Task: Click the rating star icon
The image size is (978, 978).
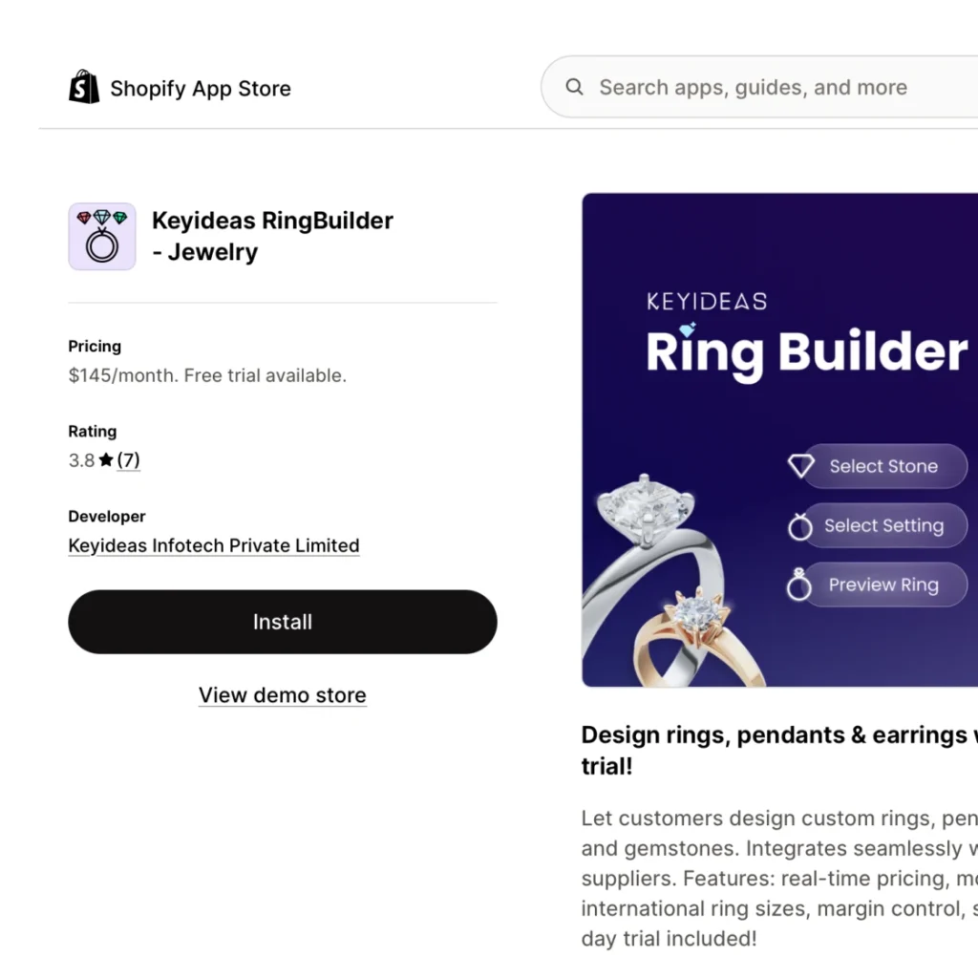Action: pos(106,460)
